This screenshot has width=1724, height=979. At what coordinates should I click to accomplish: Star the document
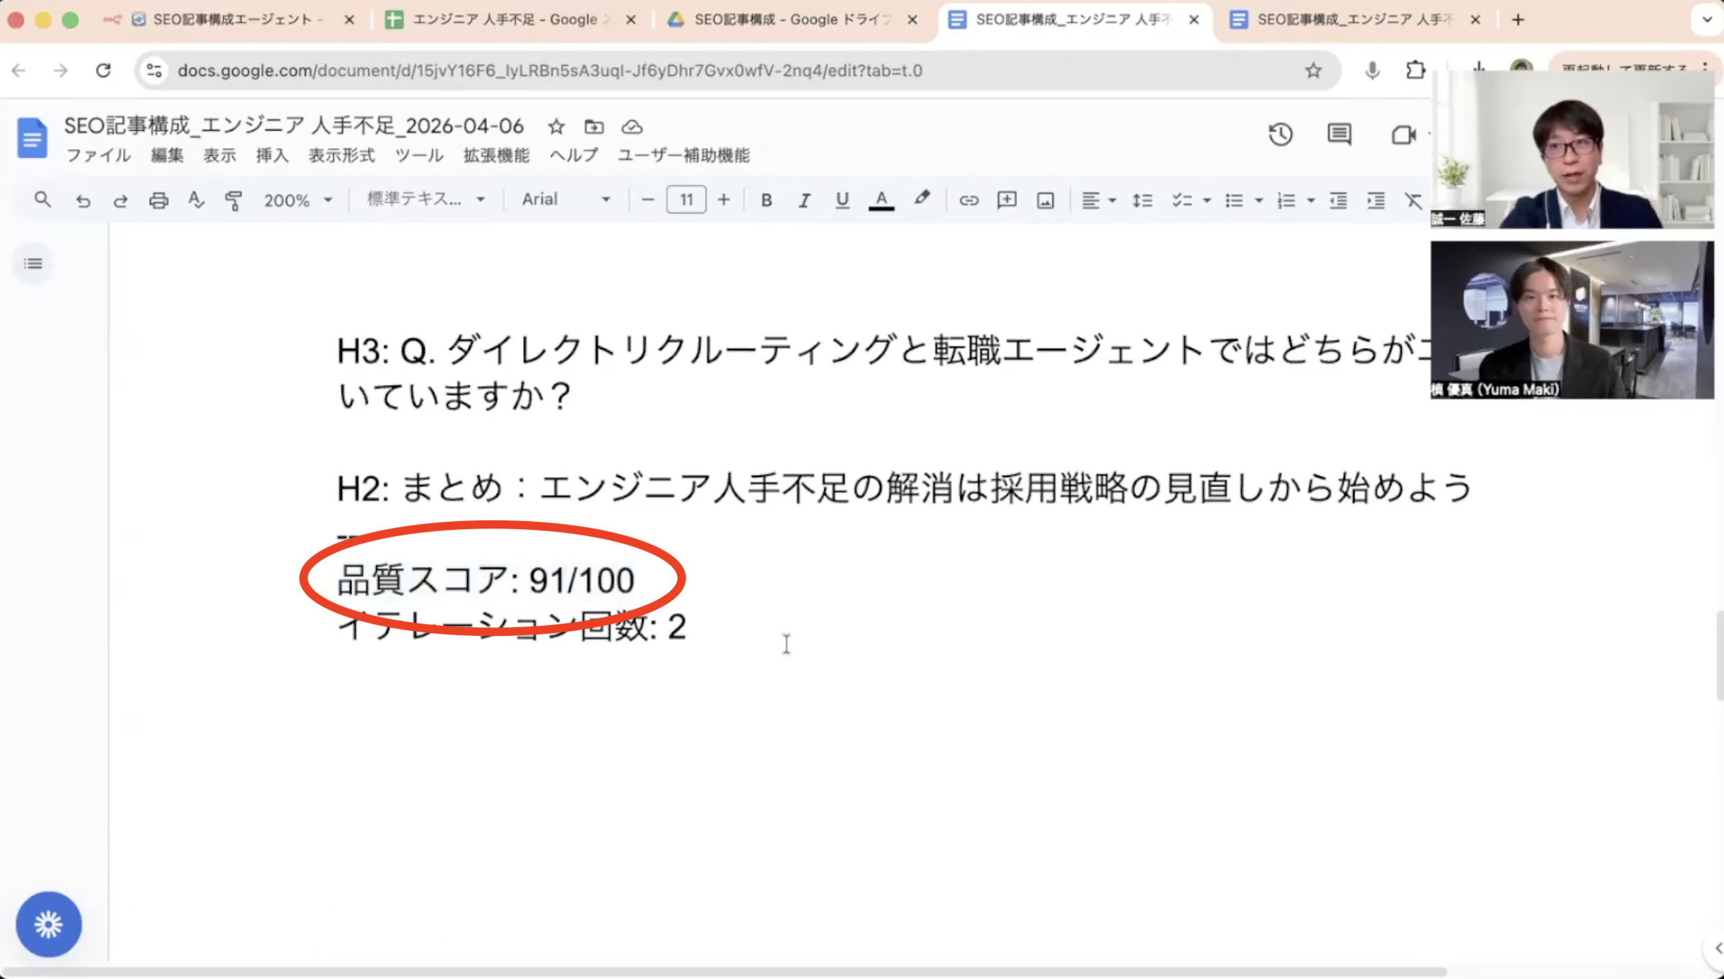556,126
